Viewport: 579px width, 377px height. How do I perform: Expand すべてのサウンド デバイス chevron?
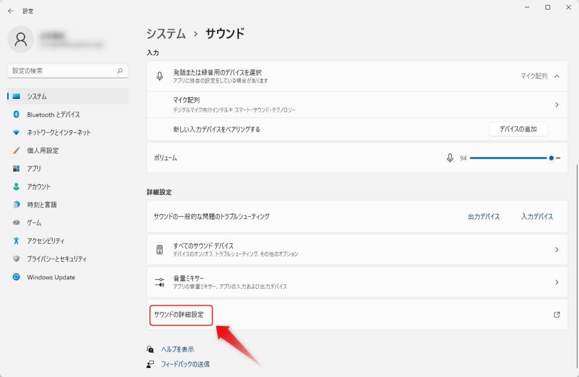click(557, 250)
